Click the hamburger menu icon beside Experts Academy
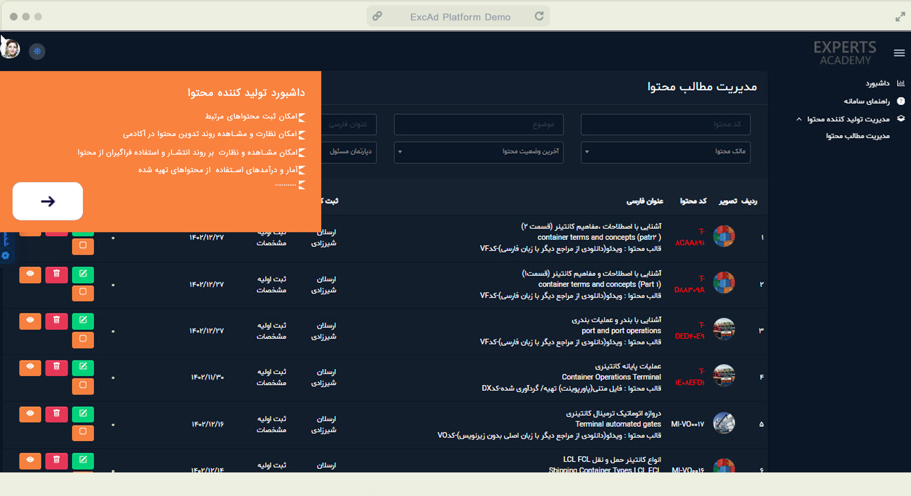Screen dimensions: 911x496 point(899,53)
